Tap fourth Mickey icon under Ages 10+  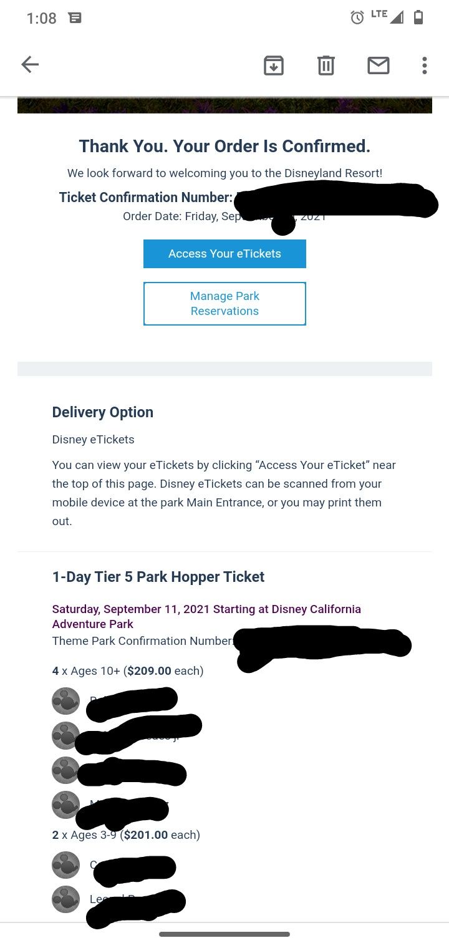pyautogui.click(x=65, y=805)
